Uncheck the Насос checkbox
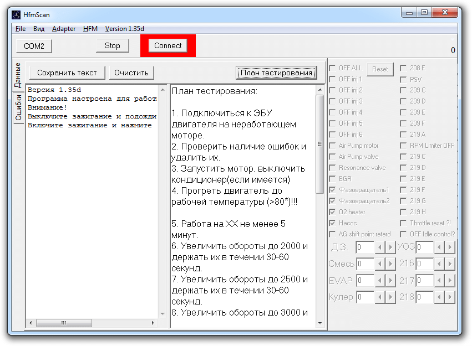Image resolution: width=472 pixels, height=346 pixels. [x=332, y=223]
